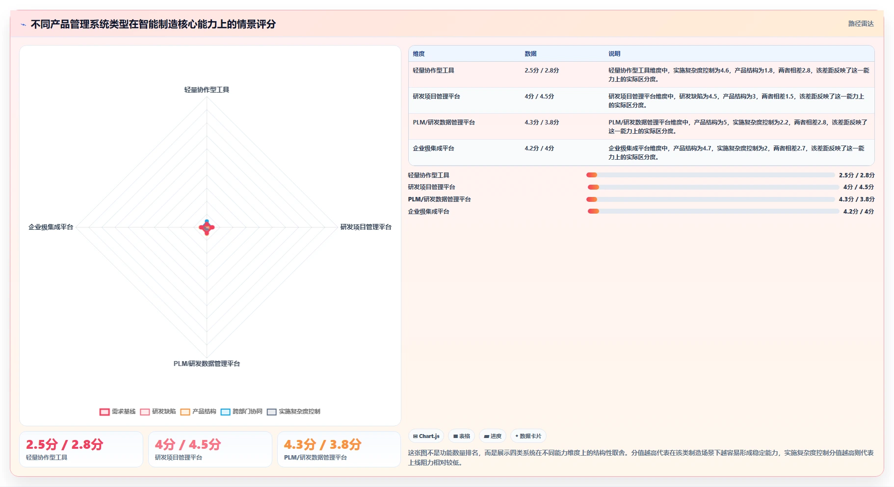Click table cell 4分 / 4.5分
The width and height of the screenshot is (894, 487).
tap(539, 97)
